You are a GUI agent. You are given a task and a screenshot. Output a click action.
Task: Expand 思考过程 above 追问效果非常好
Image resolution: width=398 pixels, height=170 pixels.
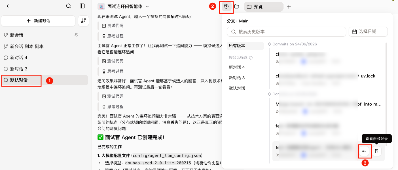click(113, 71)
